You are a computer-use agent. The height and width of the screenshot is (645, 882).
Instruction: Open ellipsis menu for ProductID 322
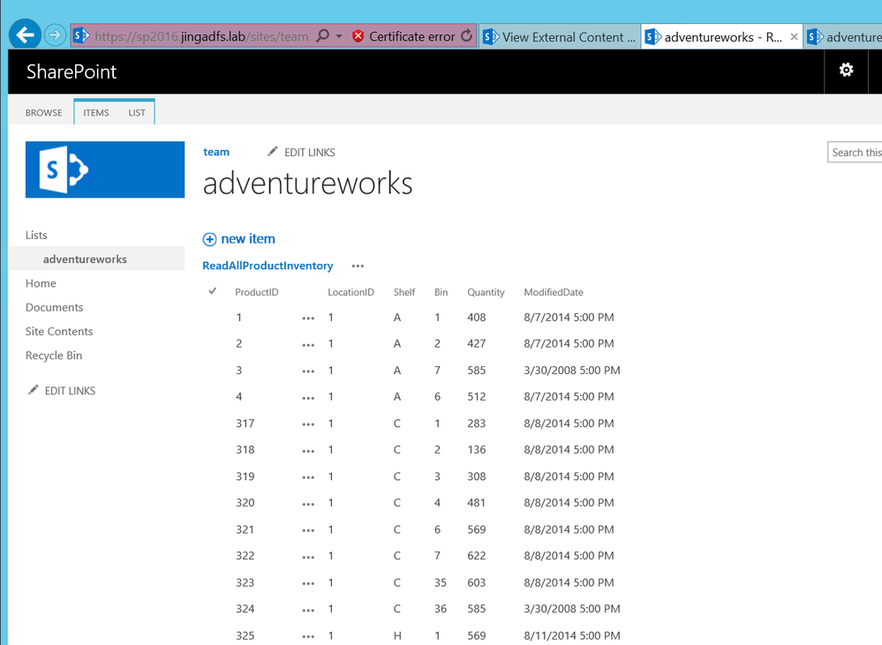pos(308,557)
